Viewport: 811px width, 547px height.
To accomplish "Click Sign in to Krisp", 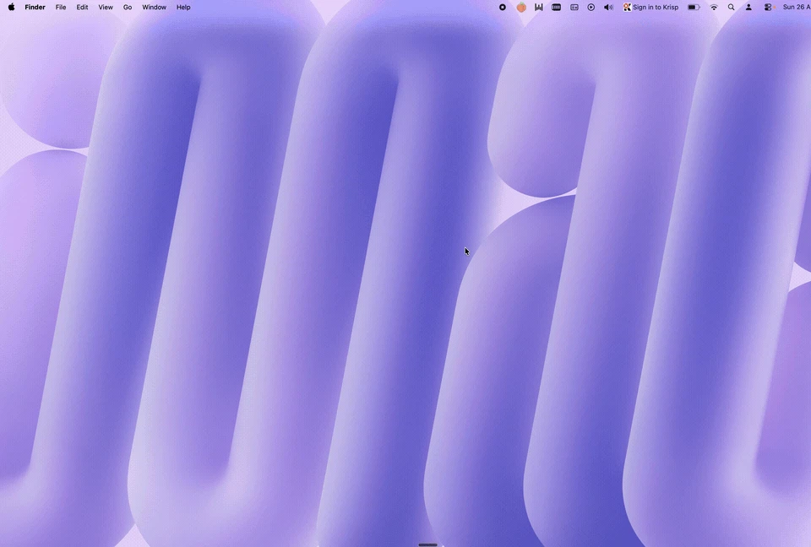I will pyautogui.click(x=650, y=8).
